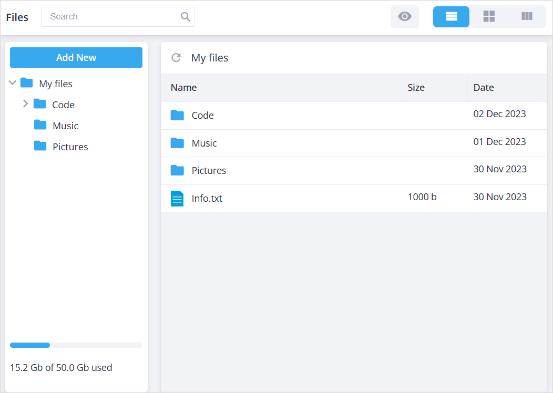The height and width of the screenshot is (393, 553).
Task: Switch to grid cards view mode
Action: [x=489, y=17]
